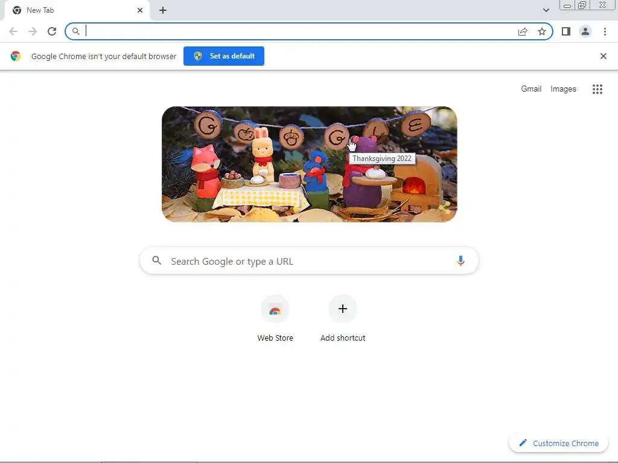
Task: Click Customize Chrome button
Action: [559, 443]
